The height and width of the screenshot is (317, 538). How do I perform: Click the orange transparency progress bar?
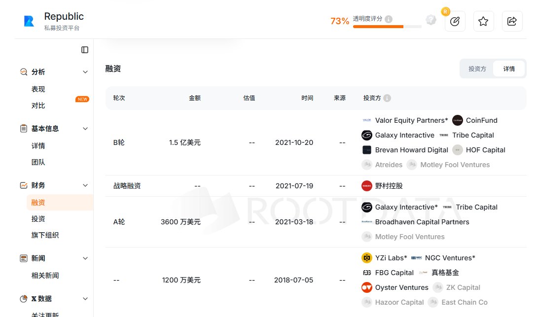tap(378, 27)
